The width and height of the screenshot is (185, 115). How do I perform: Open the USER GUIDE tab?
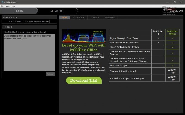(79, 17)
